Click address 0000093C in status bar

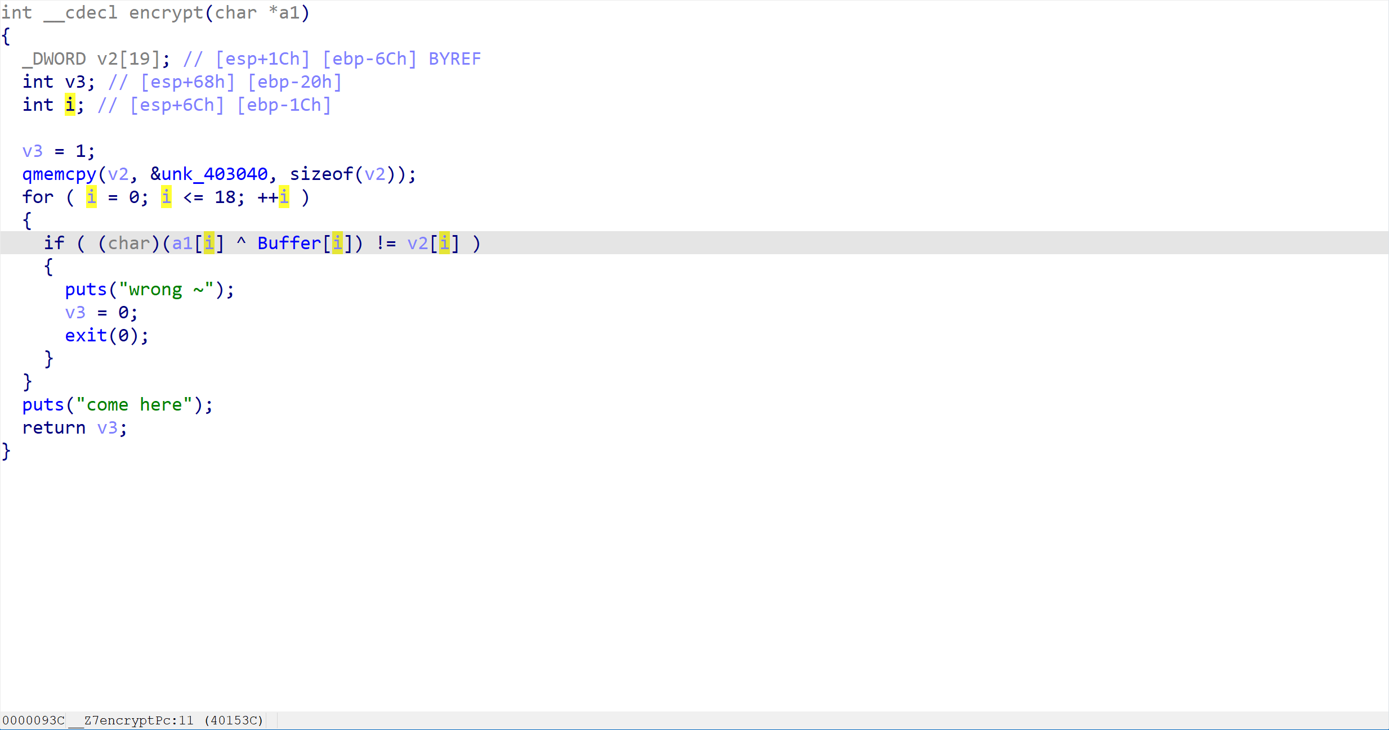pyautogui.click(x=33, y=720)
